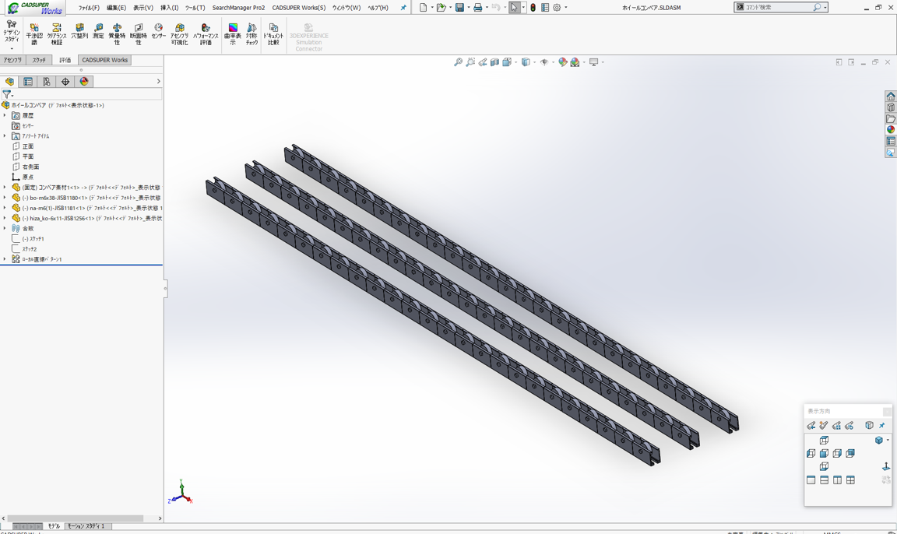Run パフォーマンス評価 performance evaluation
Screen dimensions: 897x534
(206, 34)
